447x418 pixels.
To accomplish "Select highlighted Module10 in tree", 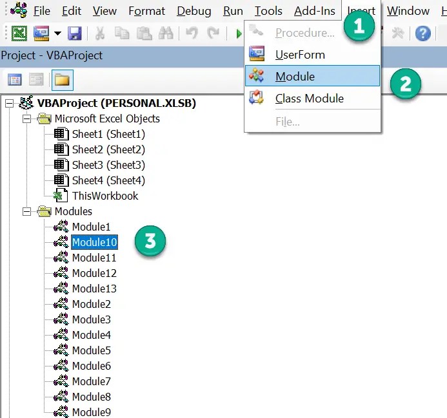I will point(94,242).
